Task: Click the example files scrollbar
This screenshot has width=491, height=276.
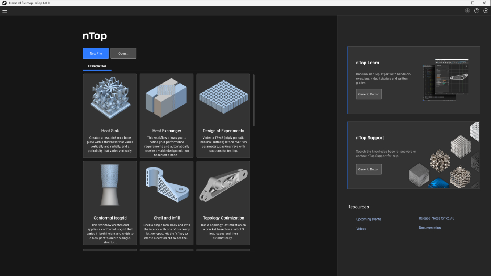Action: [x=254, y=100]
